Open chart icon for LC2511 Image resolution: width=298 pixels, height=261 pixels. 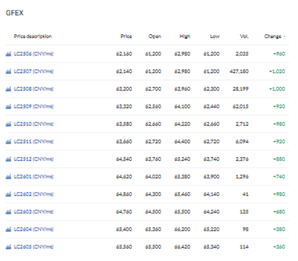coord(8,142)
